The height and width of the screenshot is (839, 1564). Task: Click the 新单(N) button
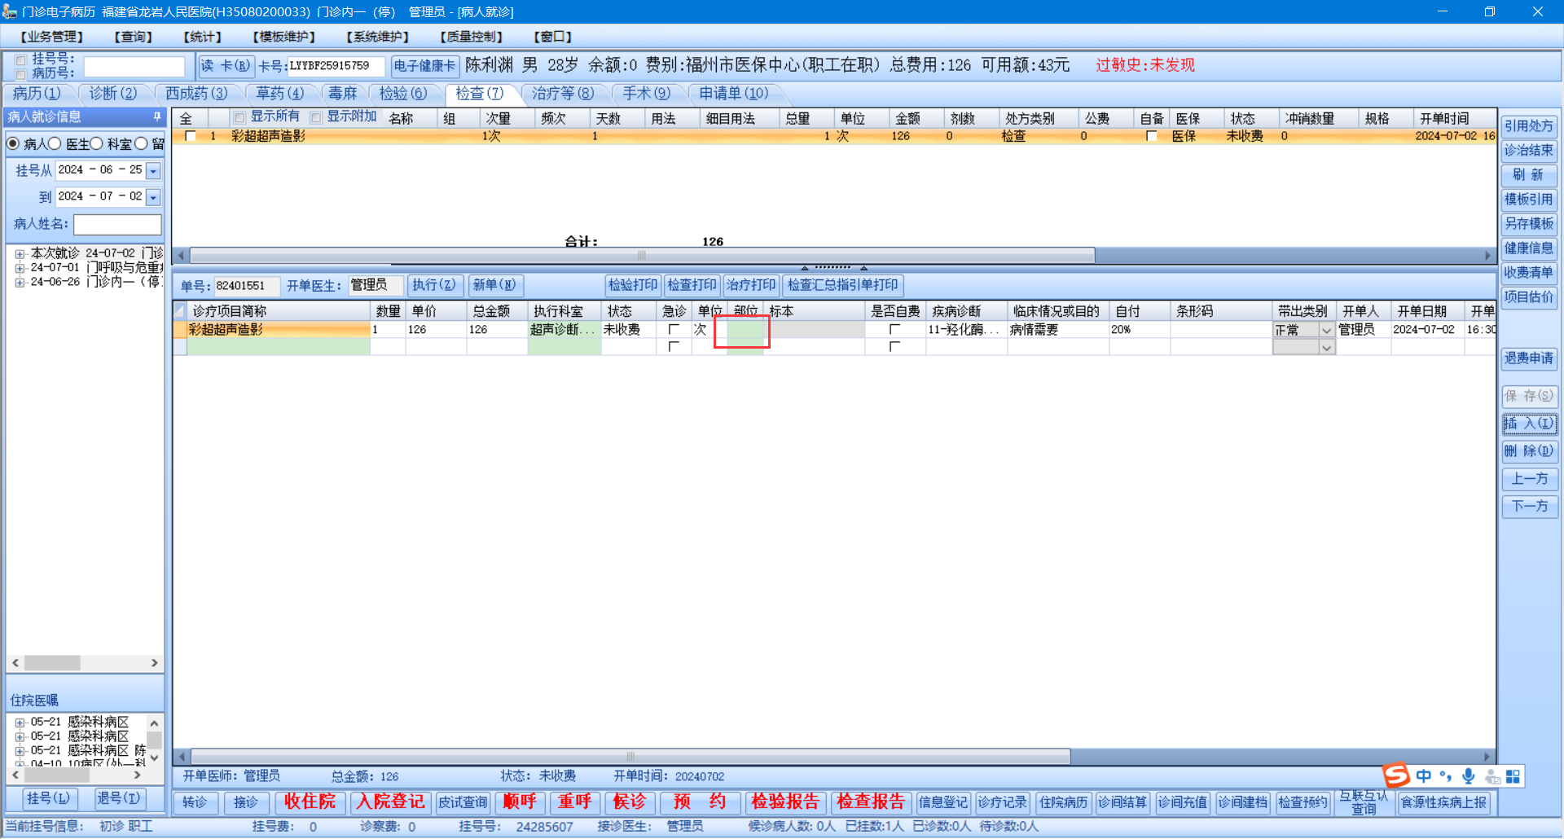(494, 285)
